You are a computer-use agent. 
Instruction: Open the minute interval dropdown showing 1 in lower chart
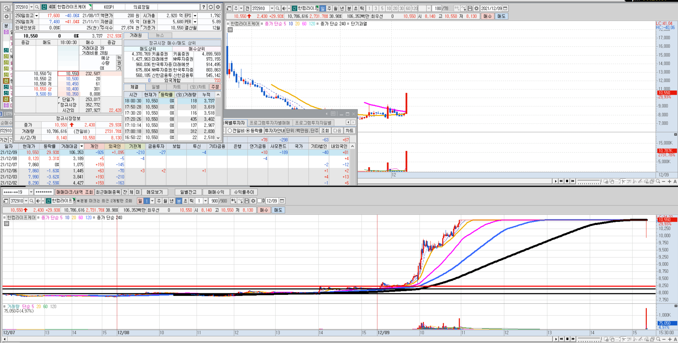(205, 201)
